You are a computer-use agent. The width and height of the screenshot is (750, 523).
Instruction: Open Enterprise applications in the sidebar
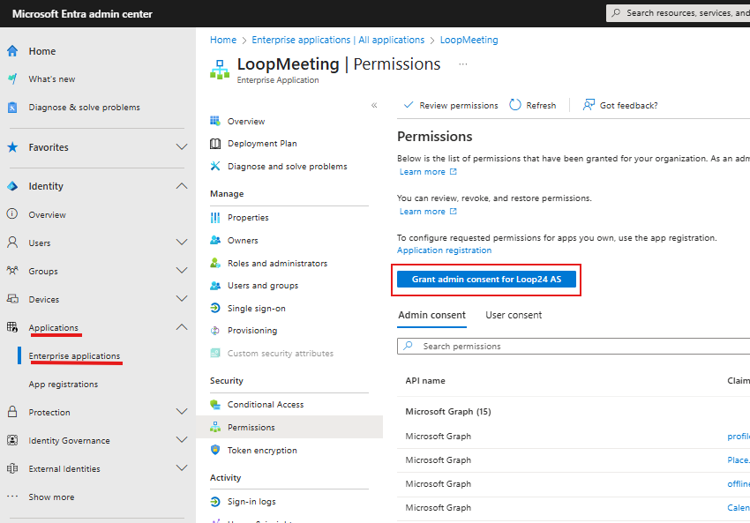[74, 356]
